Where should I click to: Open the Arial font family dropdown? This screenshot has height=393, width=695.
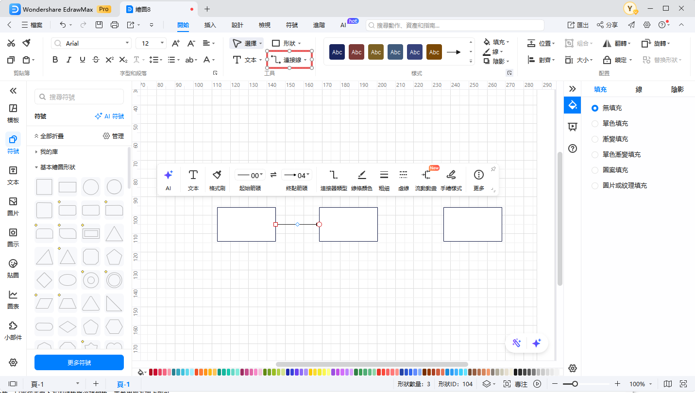tap(91, 43)
